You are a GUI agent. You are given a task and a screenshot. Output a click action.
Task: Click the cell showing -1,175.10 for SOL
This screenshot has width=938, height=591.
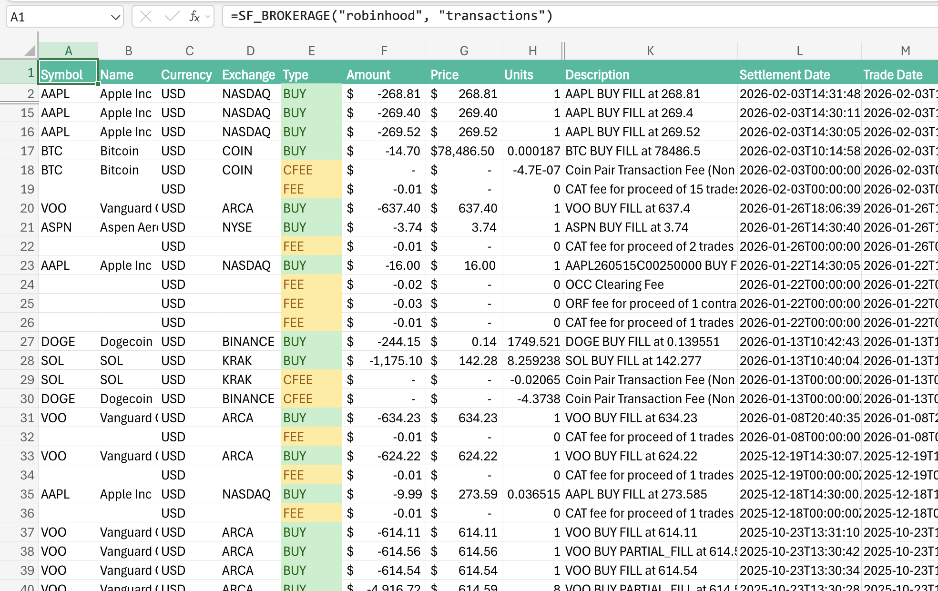[x=384, y=360]
